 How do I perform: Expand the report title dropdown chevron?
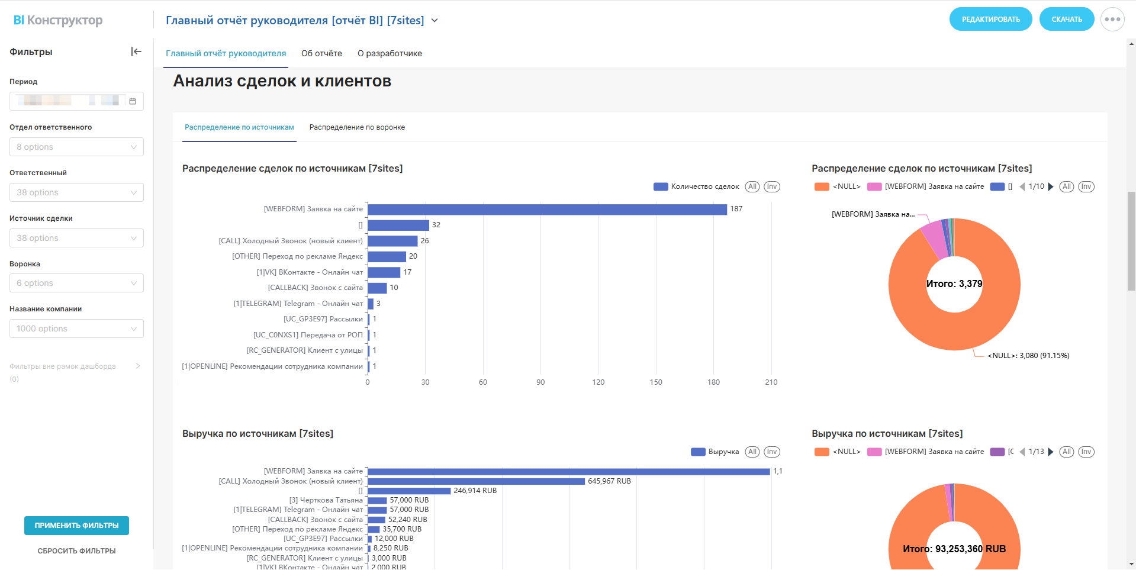pos(435,20)
